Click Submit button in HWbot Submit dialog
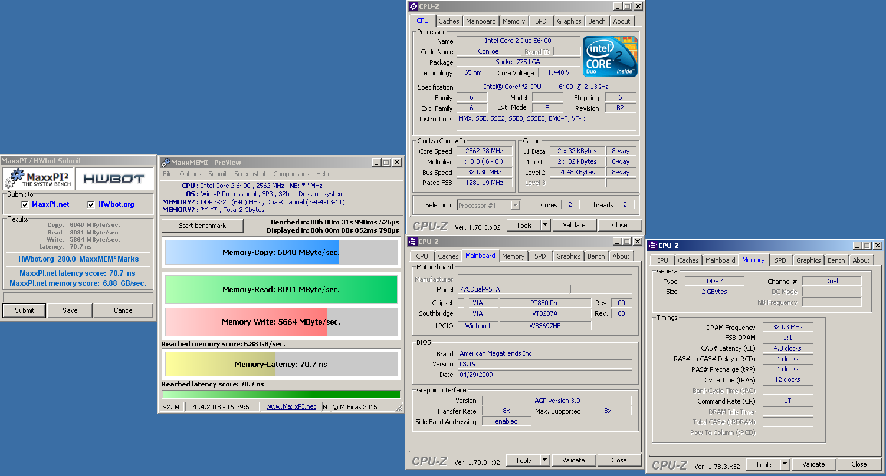This screenshot has width=886, height=476. coord(24,310)
